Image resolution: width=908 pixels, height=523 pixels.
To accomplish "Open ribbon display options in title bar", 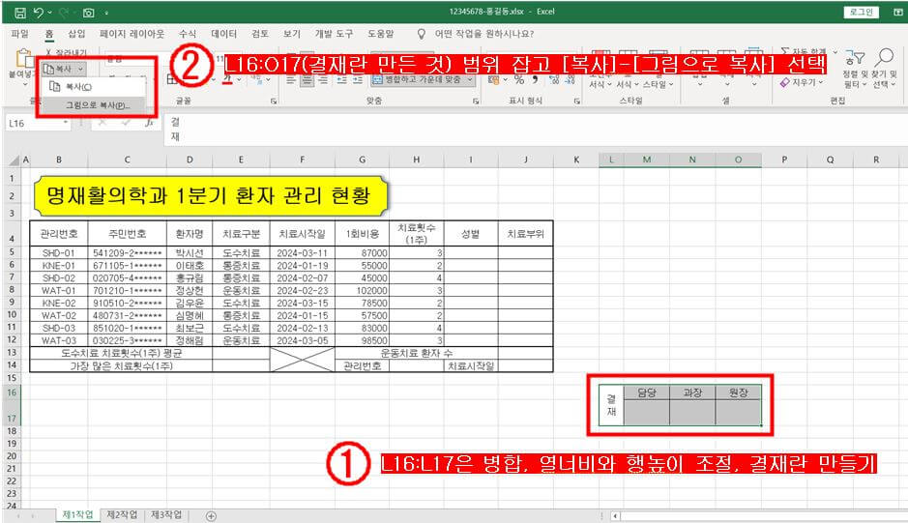I will click(x=900, y=12).
